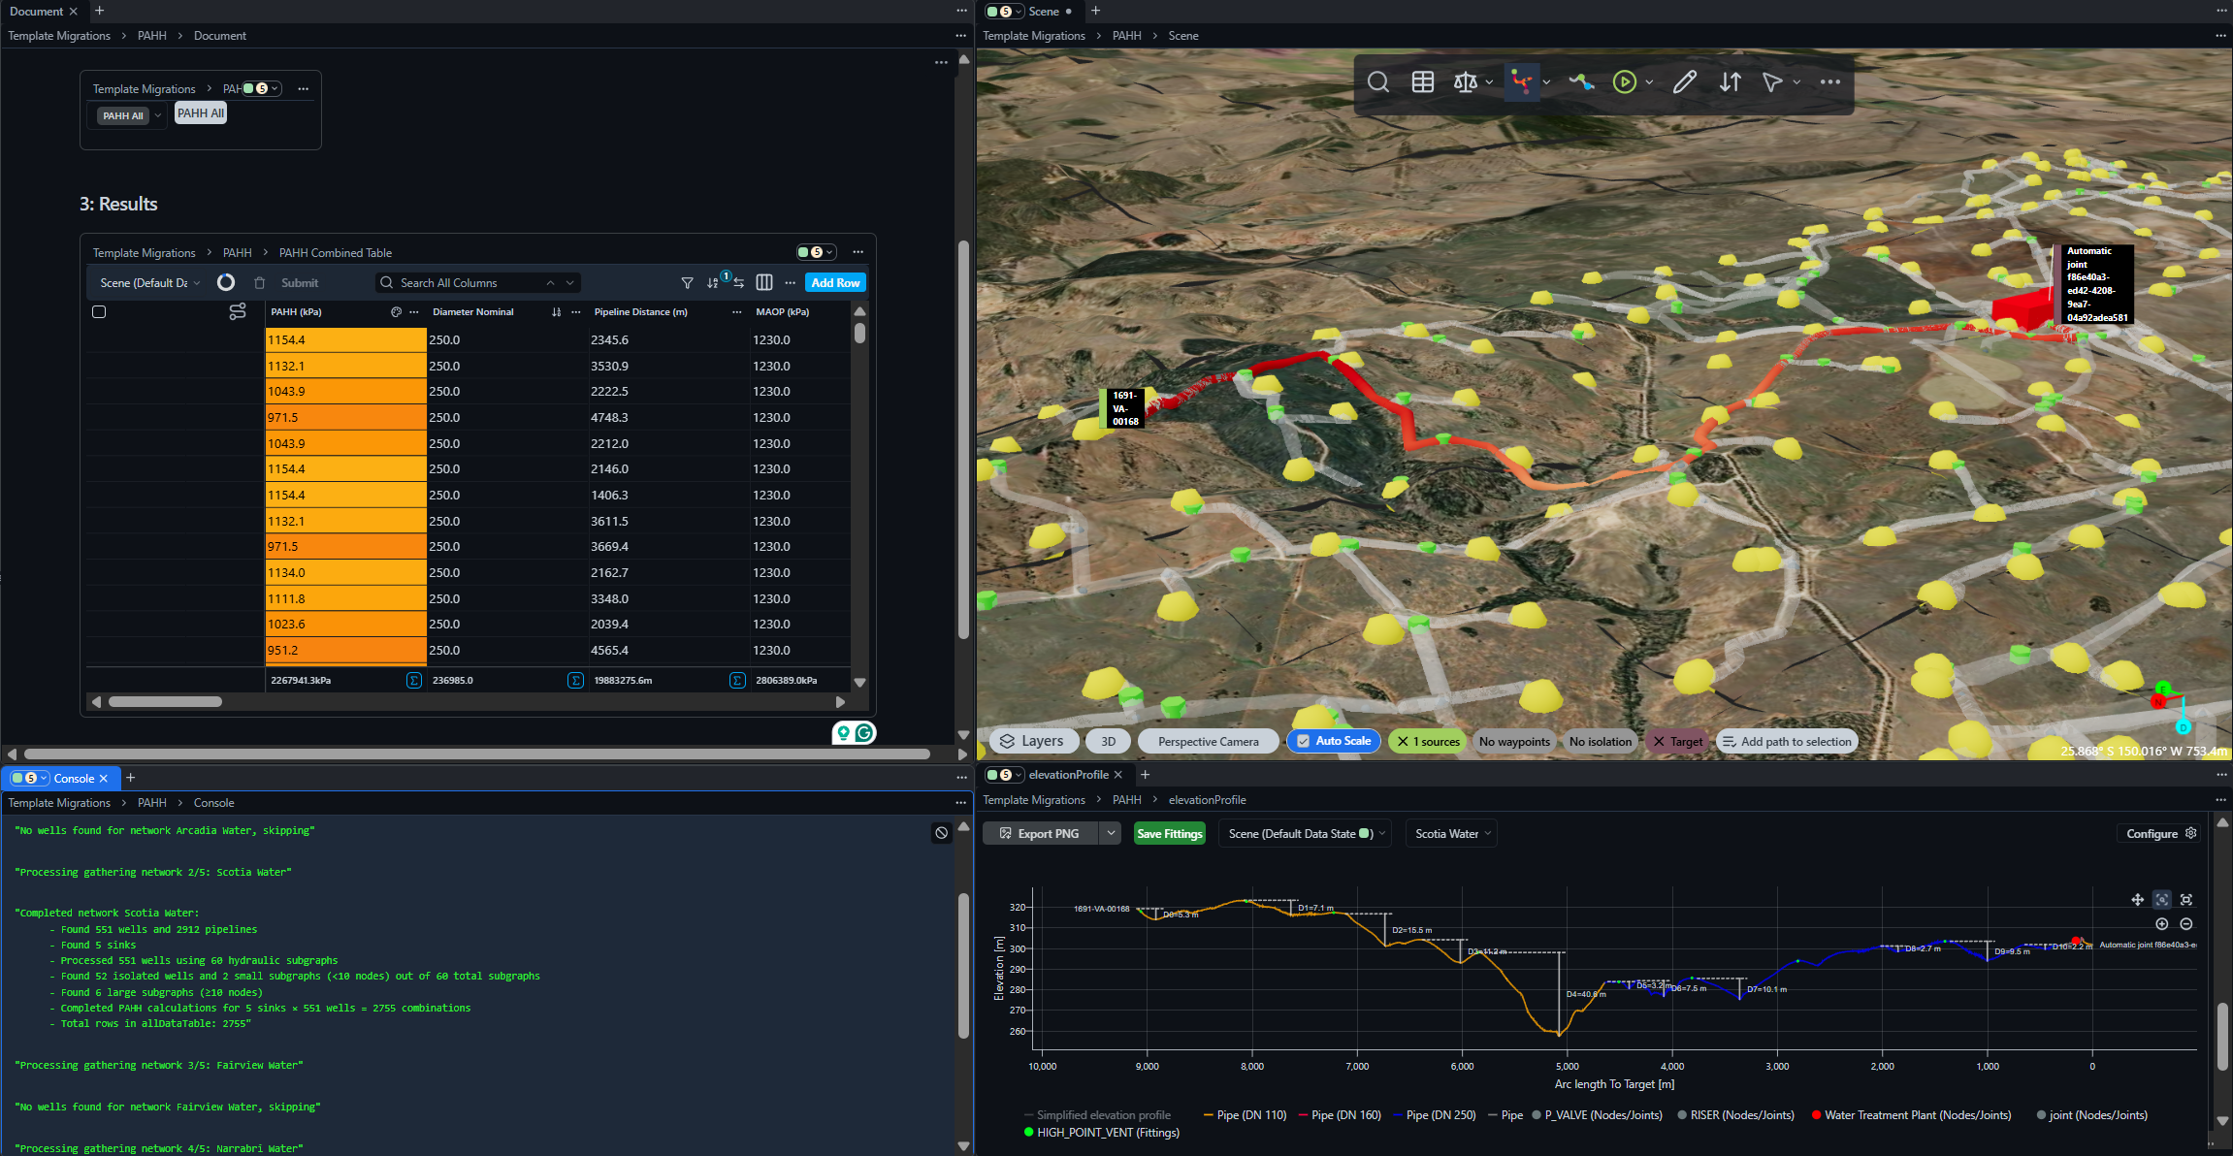Click the scene search magnifier icon
Viewport: 2233px width, 1156px height.
click(x=1377, y=82)
